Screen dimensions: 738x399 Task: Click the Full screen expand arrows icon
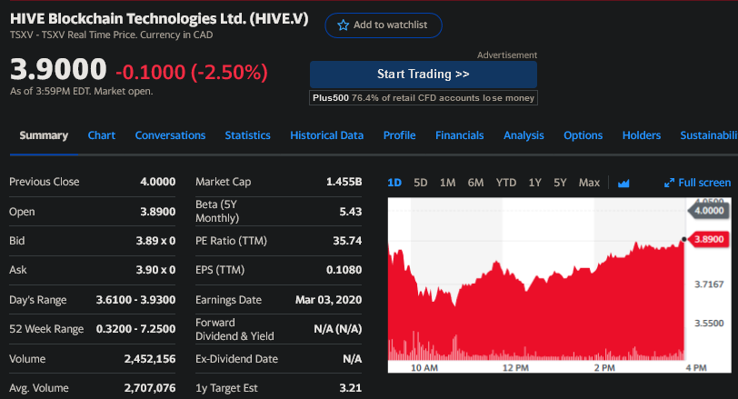click(x=669, y=183)
